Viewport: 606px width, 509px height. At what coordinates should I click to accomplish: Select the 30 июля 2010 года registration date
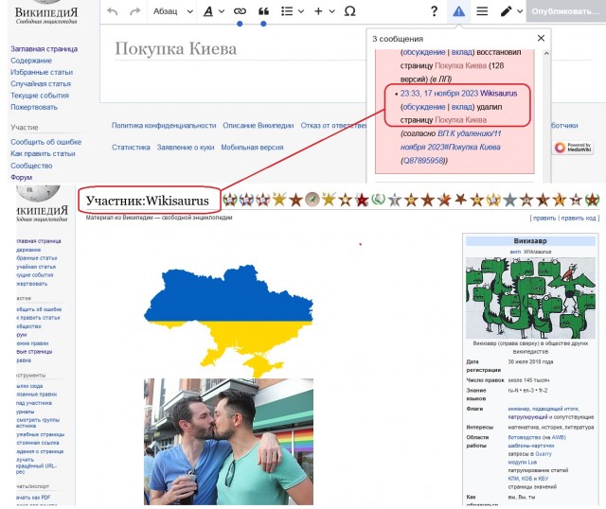click(530, 361)
